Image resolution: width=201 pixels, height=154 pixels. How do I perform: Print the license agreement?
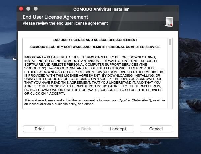click(x=39, y=129)
